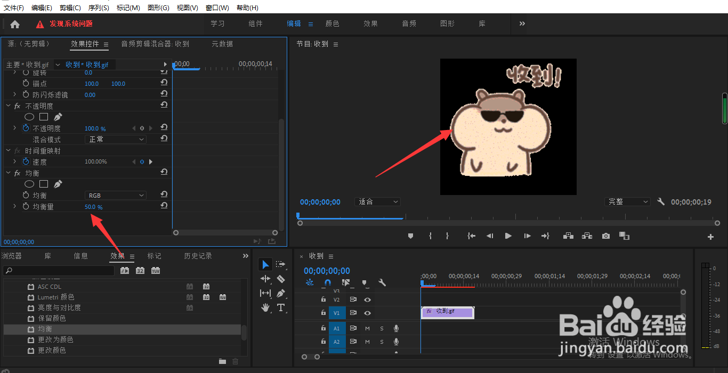The height and width of the screenshot is (373, 728).
Task: Open 文件(F) menu
Action: coord(14,8)
